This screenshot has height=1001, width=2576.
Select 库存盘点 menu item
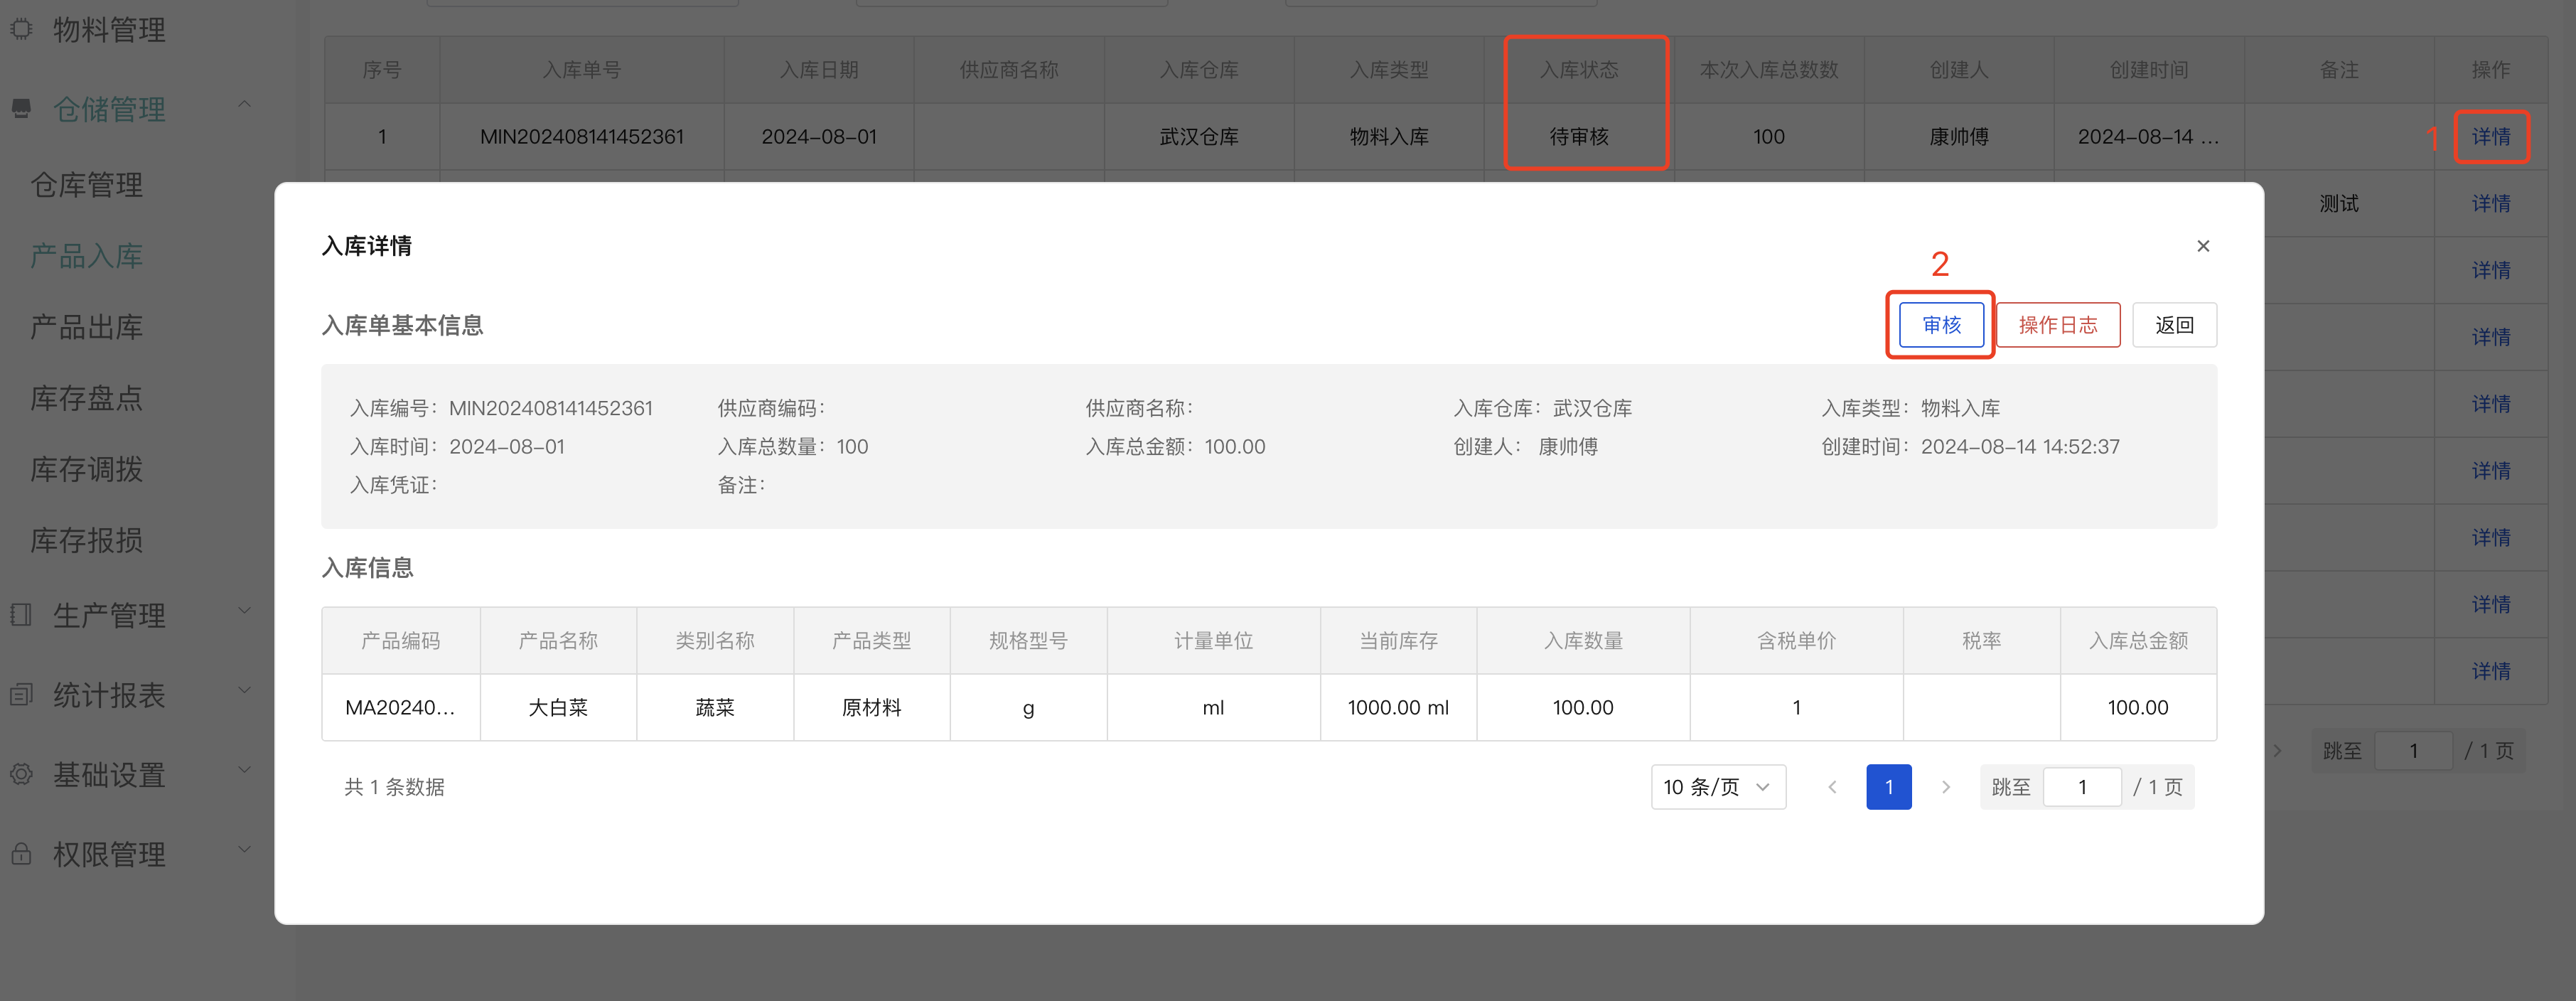(87, 398)
